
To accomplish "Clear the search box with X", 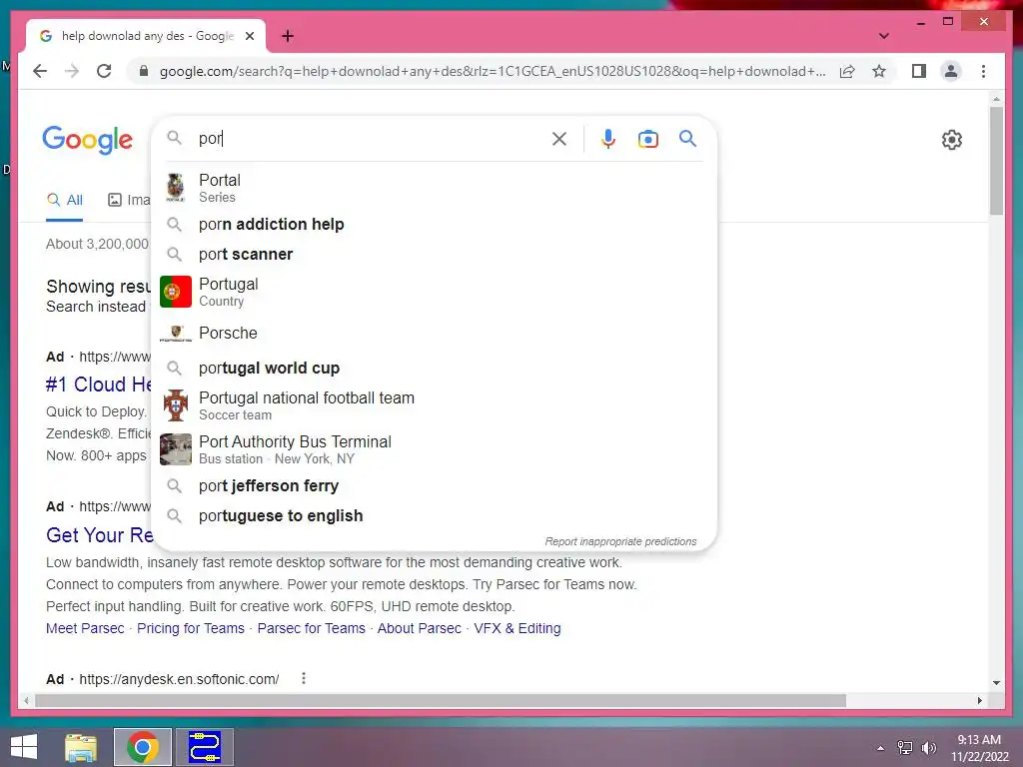I will pyautogui.click(x=559, y=138).
